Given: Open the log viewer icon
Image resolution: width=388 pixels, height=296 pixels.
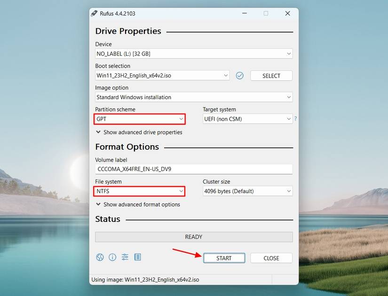Looking at the screenshot, I should (137, 257).
